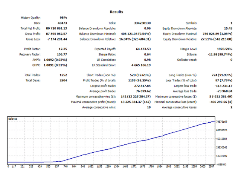
Task: Select the Sharpe Ratio value 0.64
Action: [147, 54]
